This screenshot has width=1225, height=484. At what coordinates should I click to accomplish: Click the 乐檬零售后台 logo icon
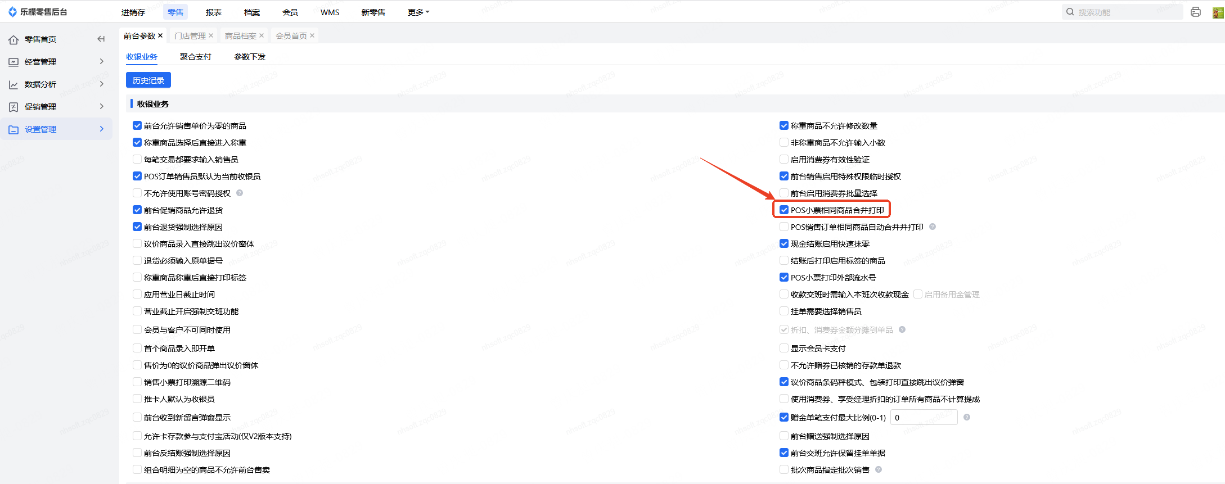pos(12,12)
